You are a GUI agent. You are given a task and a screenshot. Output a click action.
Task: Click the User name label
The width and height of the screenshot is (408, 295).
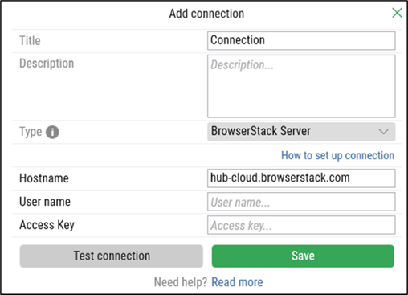point(45,202)
